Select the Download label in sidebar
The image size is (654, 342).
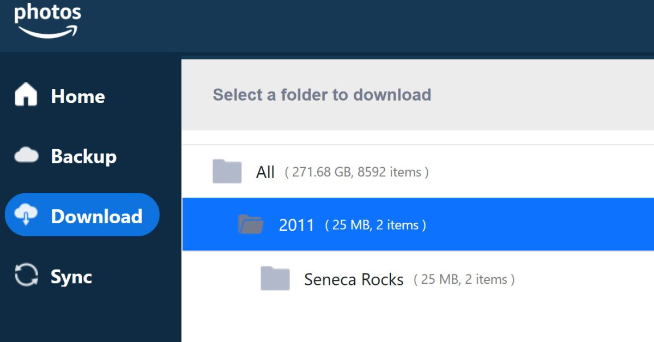click(96, 216)
